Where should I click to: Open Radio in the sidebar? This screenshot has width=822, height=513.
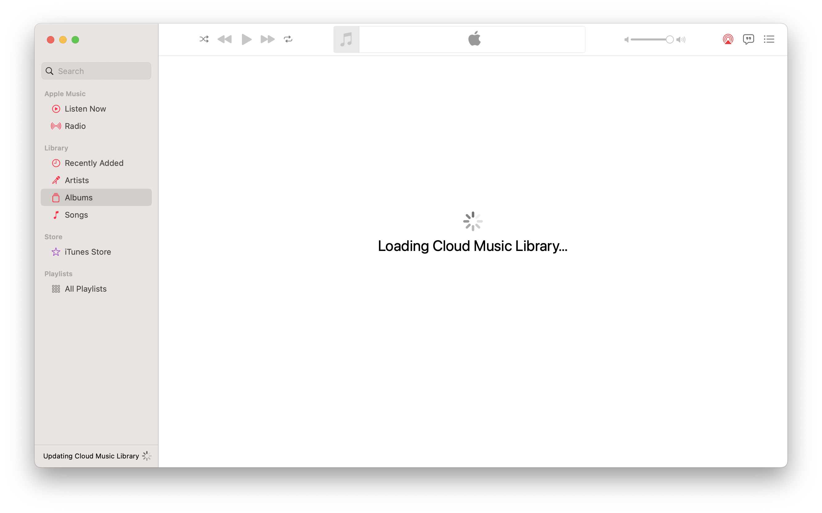96,126
